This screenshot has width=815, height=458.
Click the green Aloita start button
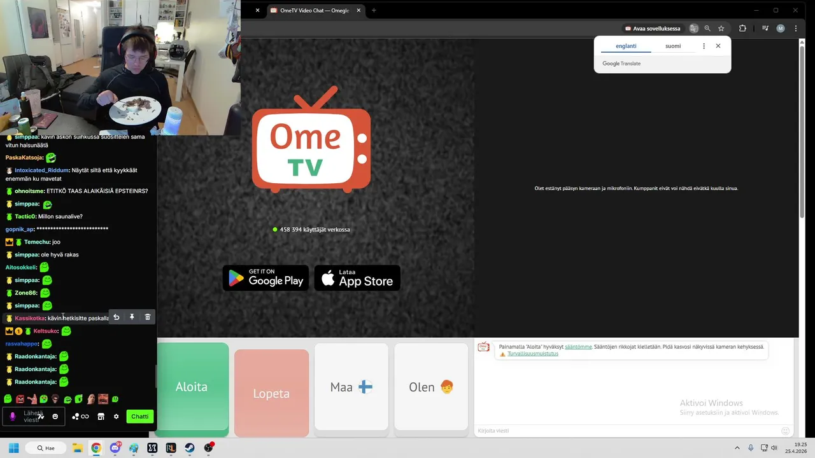tap(192, 387)
